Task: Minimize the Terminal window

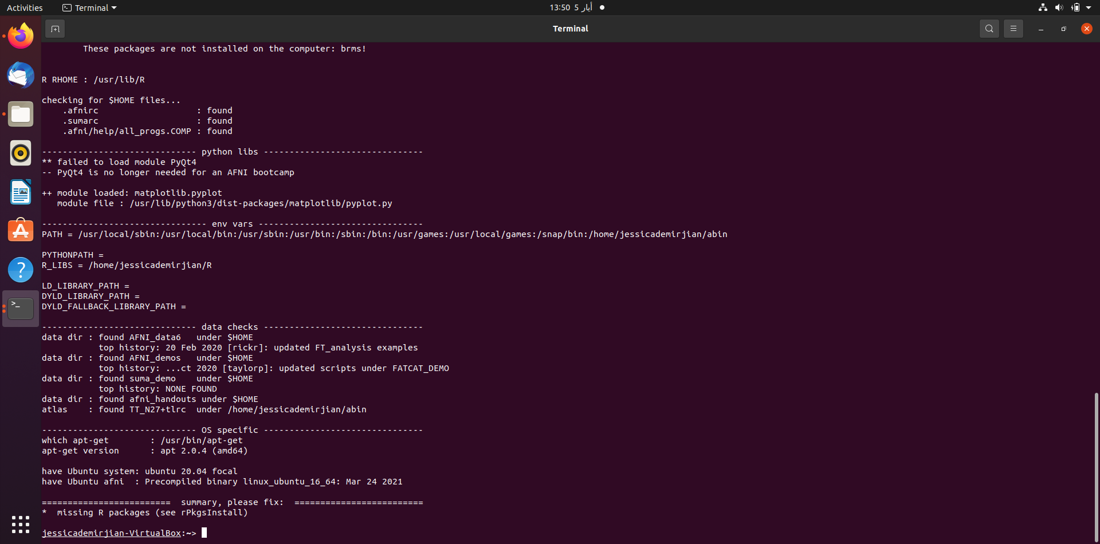Action: click(x=1040, y=29)
